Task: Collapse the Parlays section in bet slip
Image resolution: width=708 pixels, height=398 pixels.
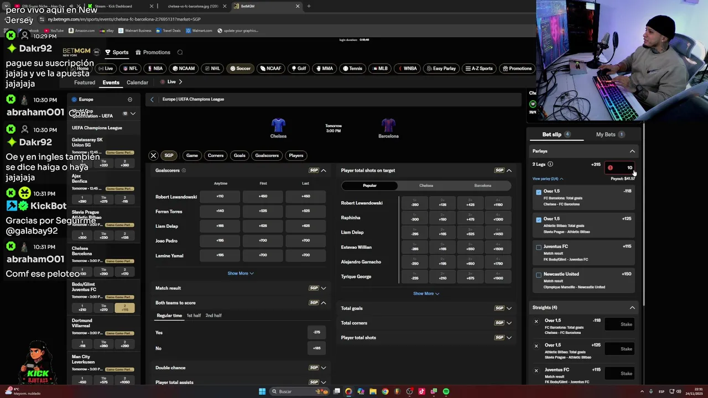Action: click(632, 151)
